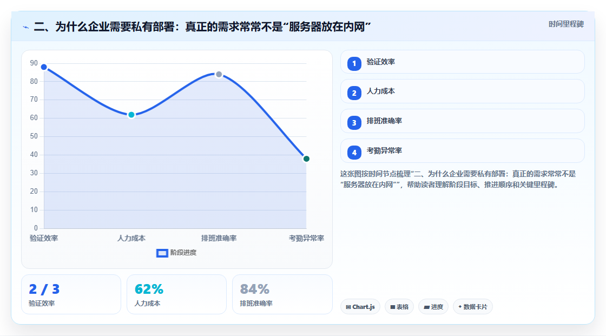Click the 表格 tag chip

(399, 307)
